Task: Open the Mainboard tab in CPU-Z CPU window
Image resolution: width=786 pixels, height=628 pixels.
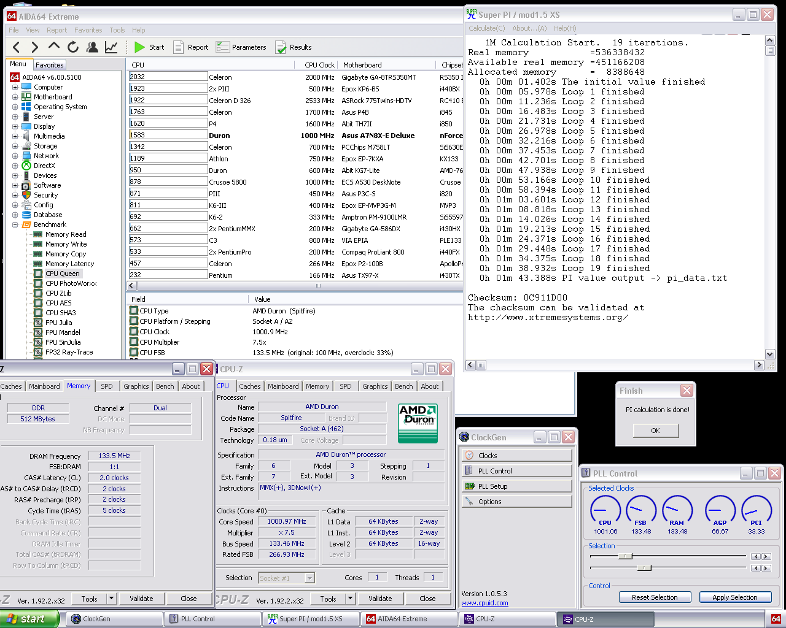Action: 283,386
